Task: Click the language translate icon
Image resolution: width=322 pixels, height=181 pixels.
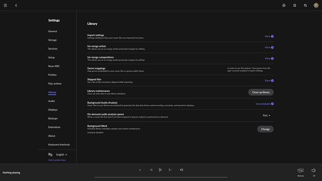Action: pyautogui.click(x=50, y=154)
